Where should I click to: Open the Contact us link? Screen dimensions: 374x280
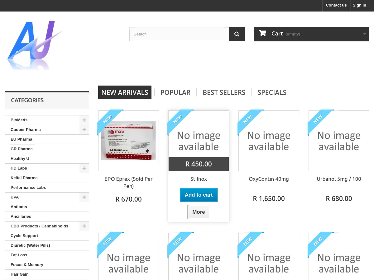(x=336, y=5)
